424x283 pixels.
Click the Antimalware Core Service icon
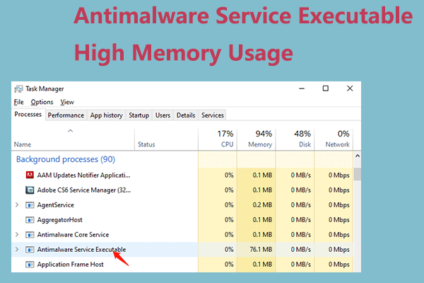[x=30, y=234]
